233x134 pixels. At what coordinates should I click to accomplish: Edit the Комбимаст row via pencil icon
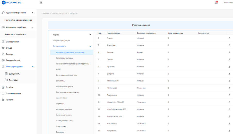(229, 88)
